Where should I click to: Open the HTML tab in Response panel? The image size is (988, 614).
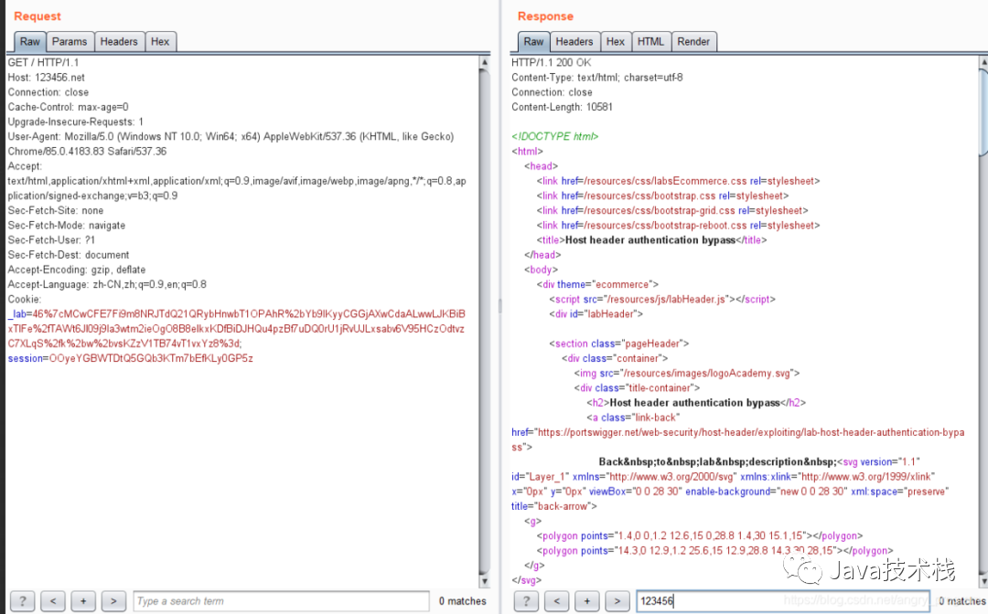point(650,41)
